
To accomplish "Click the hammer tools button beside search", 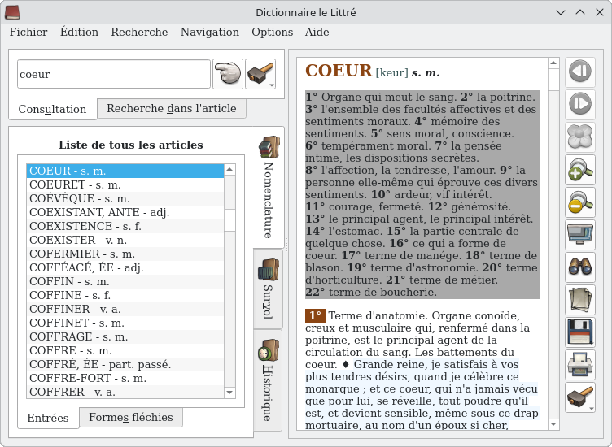I will tap(260, 74).
